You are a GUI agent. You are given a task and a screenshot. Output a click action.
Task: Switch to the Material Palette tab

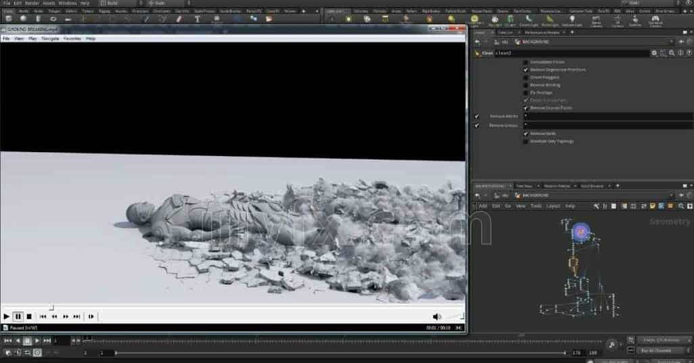tap(557, 186)
